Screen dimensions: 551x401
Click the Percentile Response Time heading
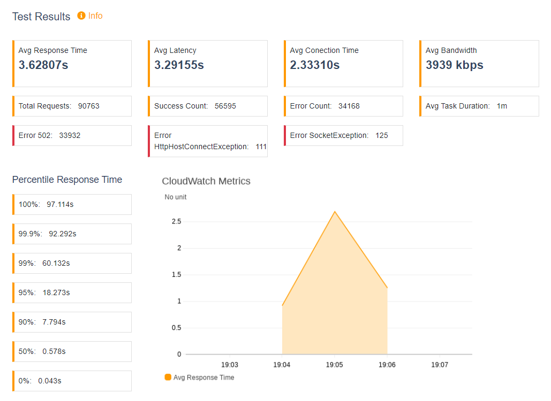[x=67, y=180]
